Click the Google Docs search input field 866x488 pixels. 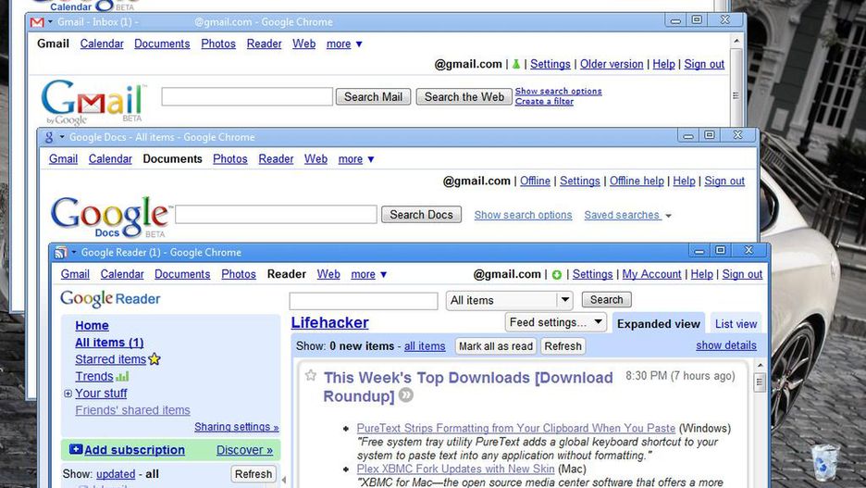click(x=276, y=215)
